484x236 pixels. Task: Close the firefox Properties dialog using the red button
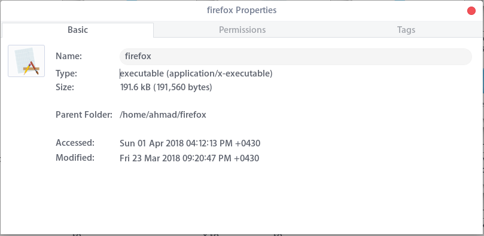(x=471, y=11)
